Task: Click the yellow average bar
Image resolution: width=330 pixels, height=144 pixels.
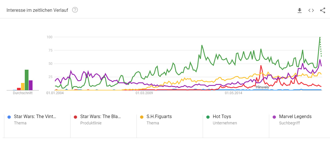Action: click(23, 87)
